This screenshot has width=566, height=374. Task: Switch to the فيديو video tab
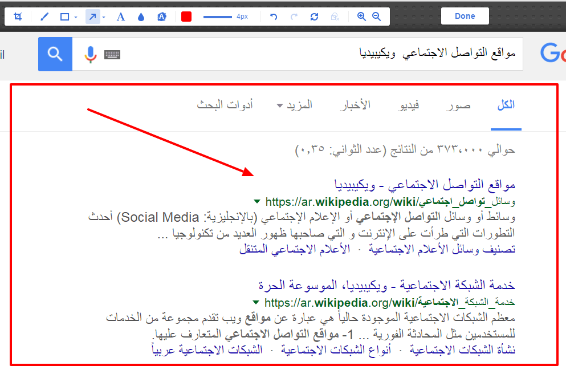(409, 105)
